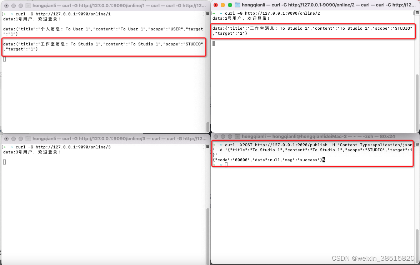Screen dimensions: 420x265
Task: Open split pane icon in zsh terminal
Action: click(x=417, y=144)
